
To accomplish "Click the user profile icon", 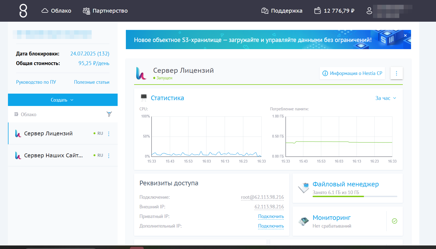I will coord(369,11).
